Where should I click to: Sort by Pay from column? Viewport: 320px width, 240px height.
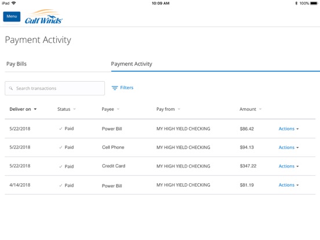[168, 109]
